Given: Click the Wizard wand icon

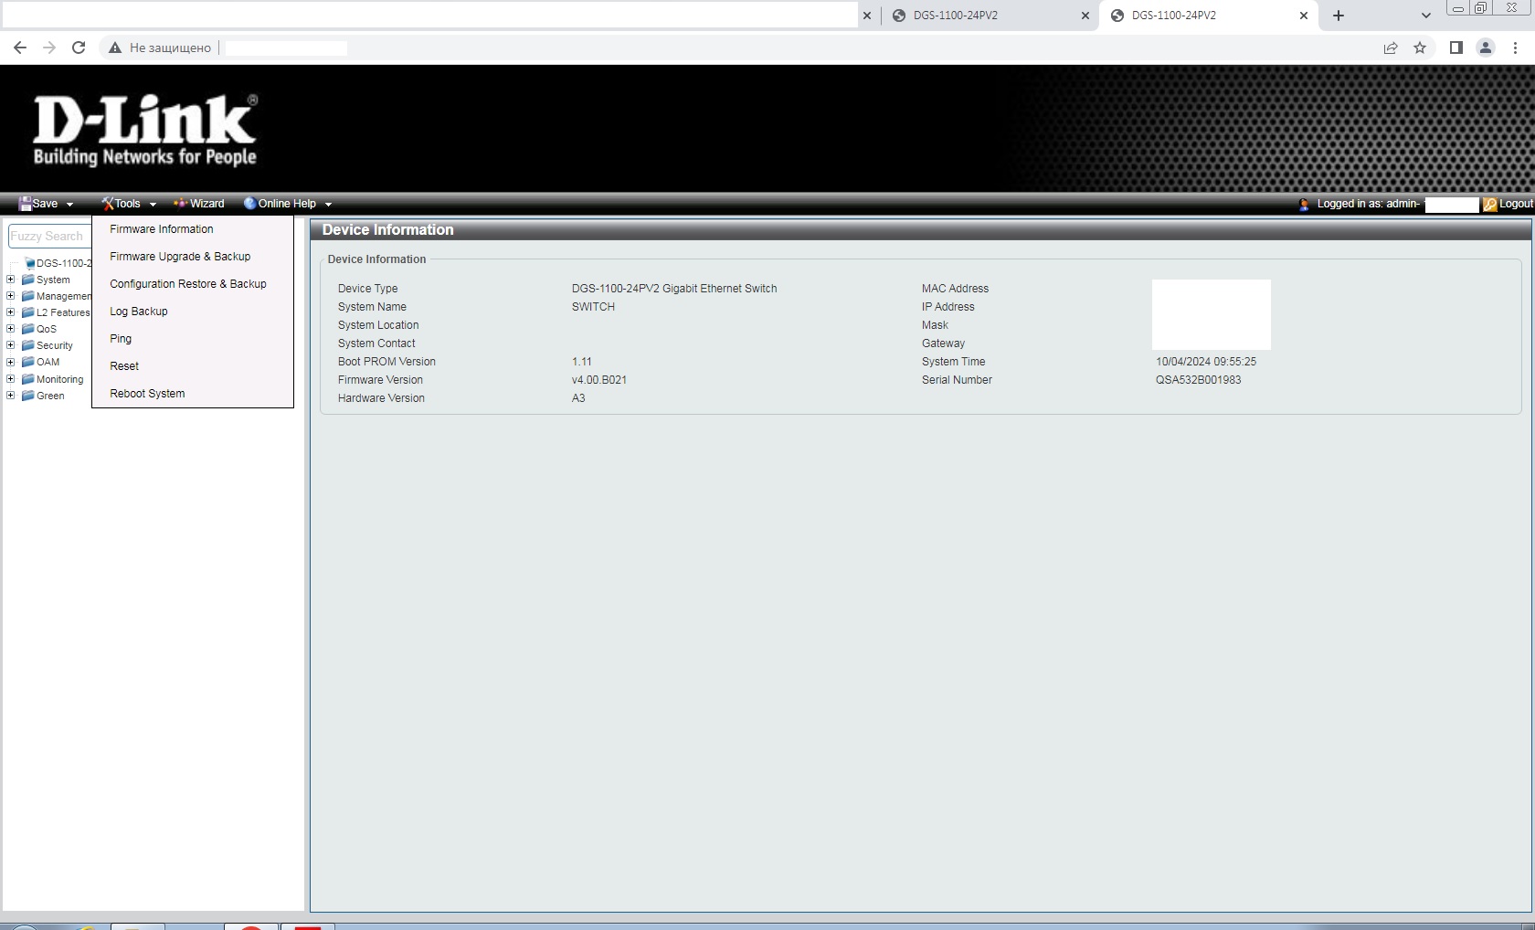Looking at the screenshot, I should (180, 204).
